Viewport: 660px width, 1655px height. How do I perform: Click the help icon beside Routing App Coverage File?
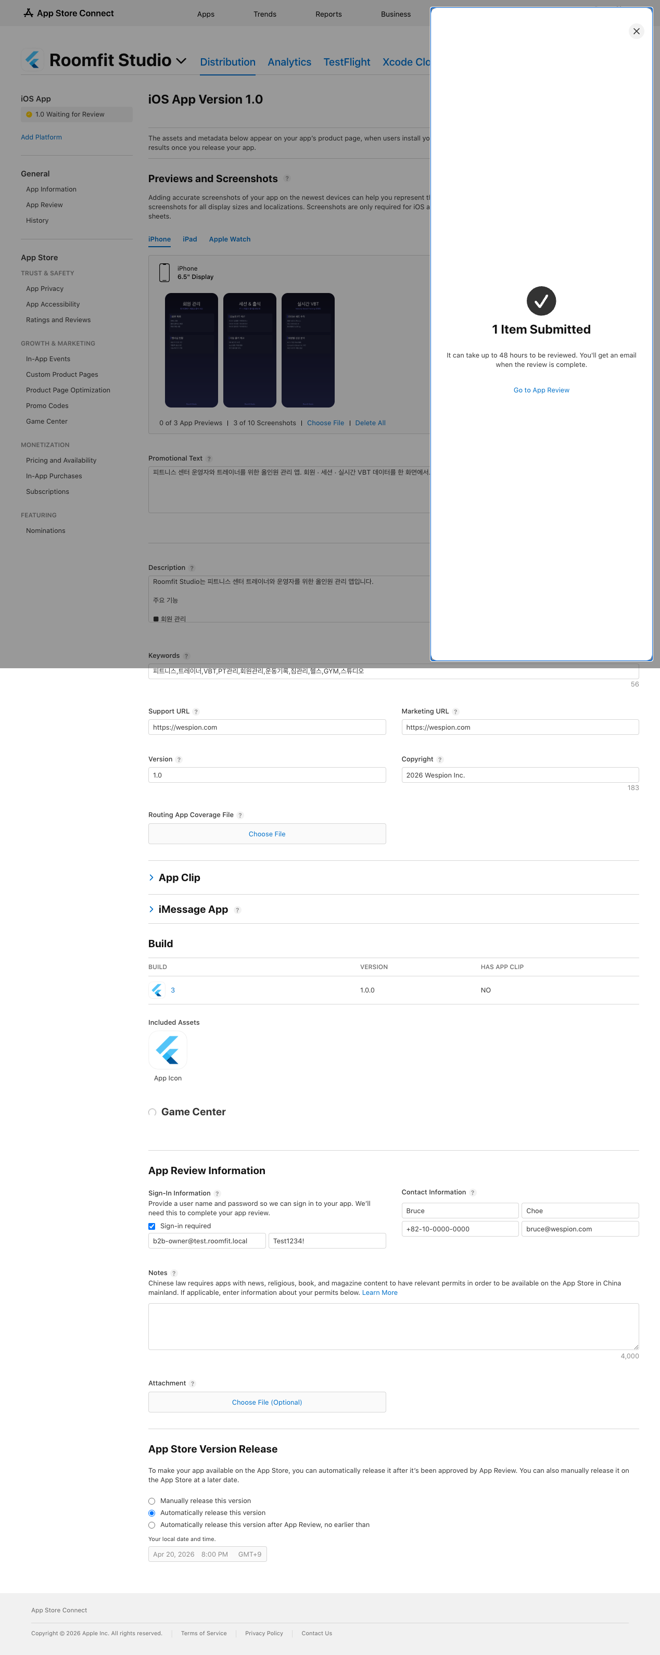click(240, 816)
